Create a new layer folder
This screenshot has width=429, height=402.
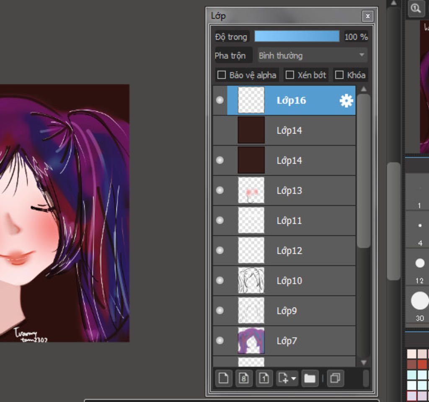310,378
